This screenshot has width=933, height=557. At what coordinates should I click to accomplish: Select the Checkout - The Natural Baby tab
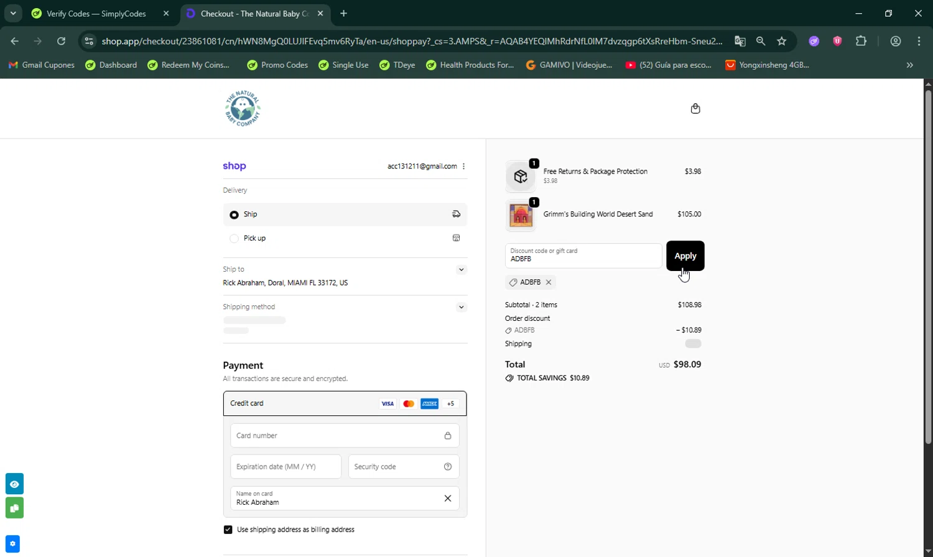[x=255, y=14]
